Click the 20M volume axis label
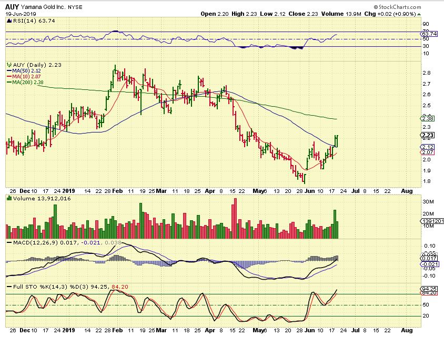Screen dimensions: 444x337 (428, 213)
